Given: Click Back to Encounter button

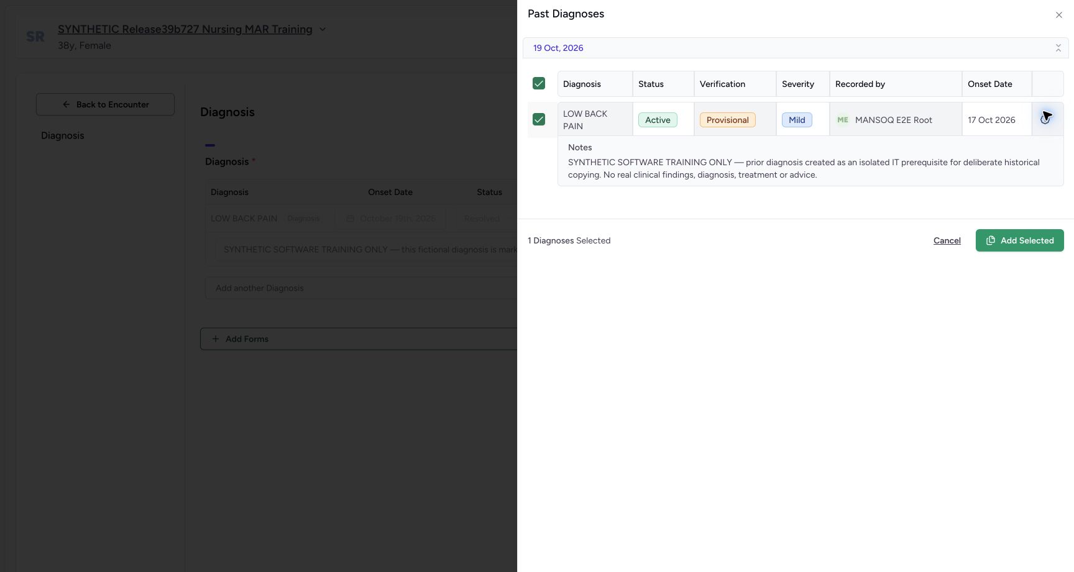Looking at the screenshot, I should [105, 104].
